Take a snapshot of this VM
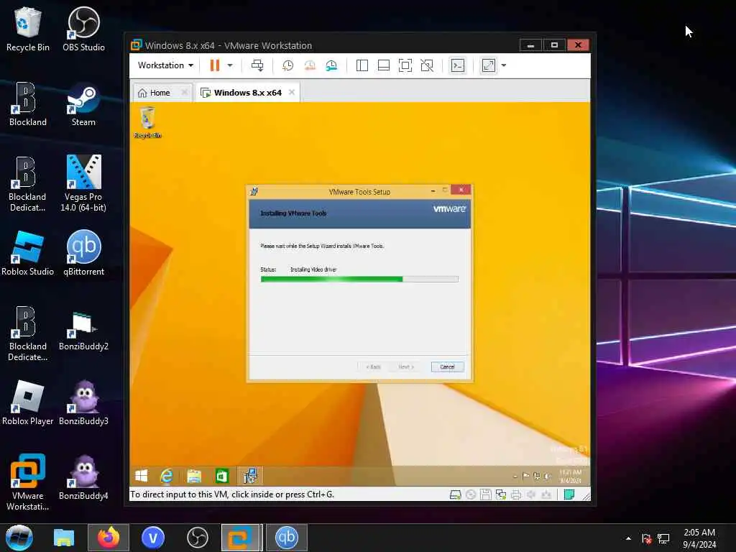The image size is (736, 552). (x=287, y=65)
